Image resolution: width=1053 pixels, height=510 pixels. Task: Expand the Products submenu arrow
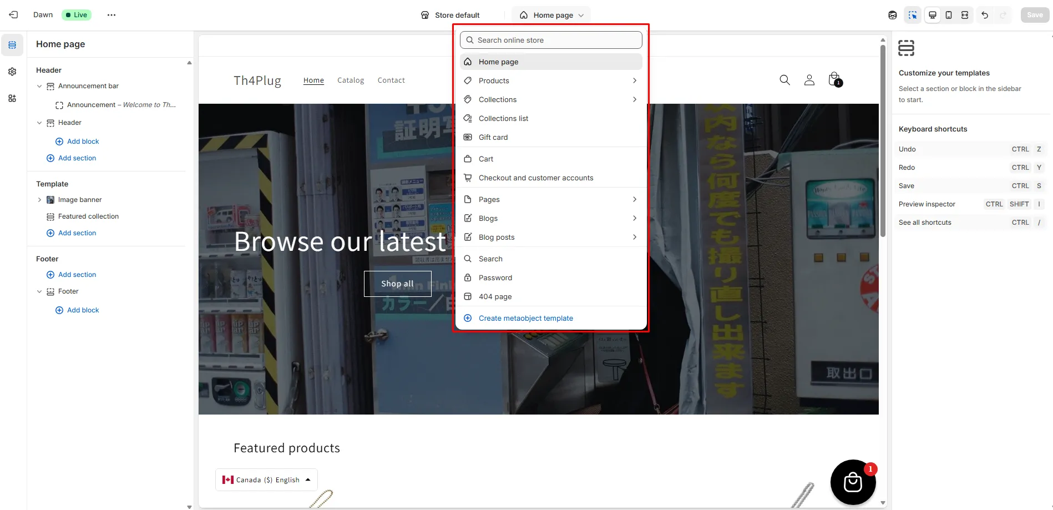coord(635,80)
